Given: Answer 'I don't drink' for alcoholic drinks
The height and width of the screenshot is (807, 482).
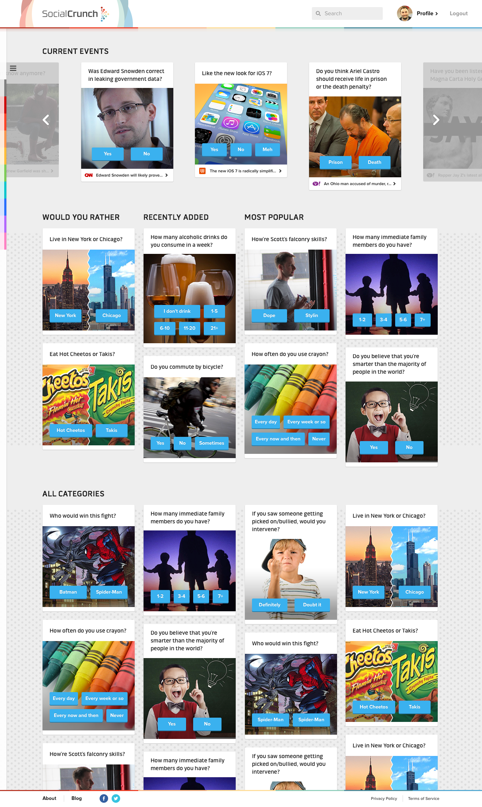Looking at the screenshot, I should [177, 311].
